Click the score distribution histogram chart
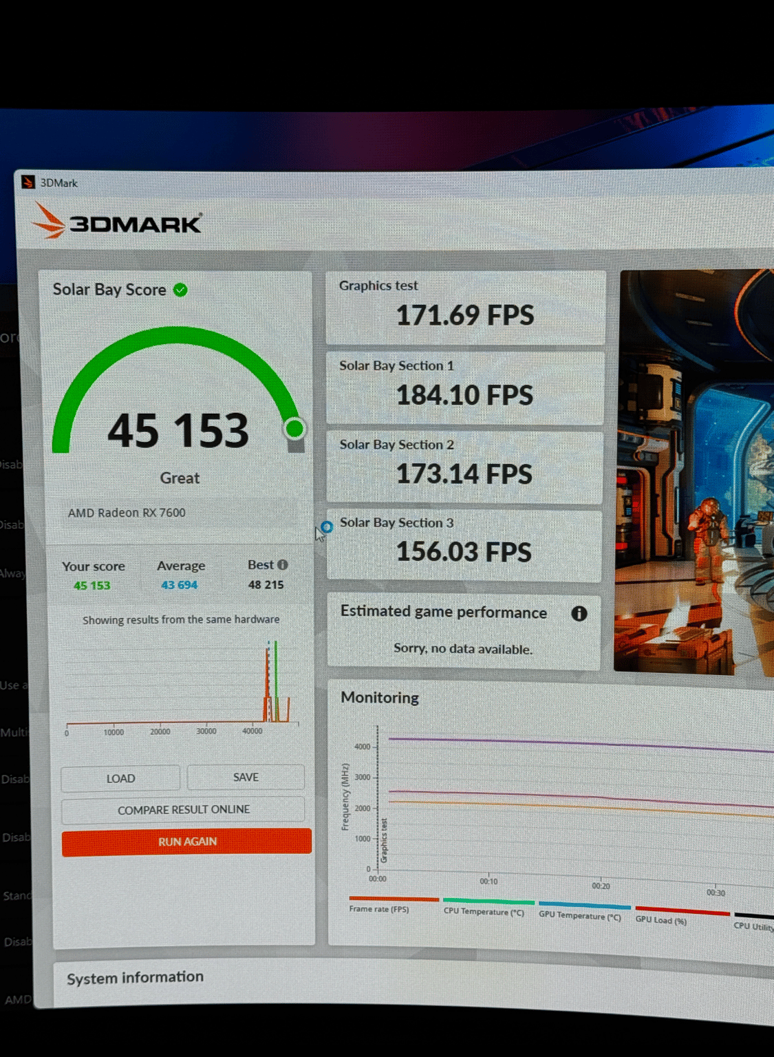 point(182,685)
